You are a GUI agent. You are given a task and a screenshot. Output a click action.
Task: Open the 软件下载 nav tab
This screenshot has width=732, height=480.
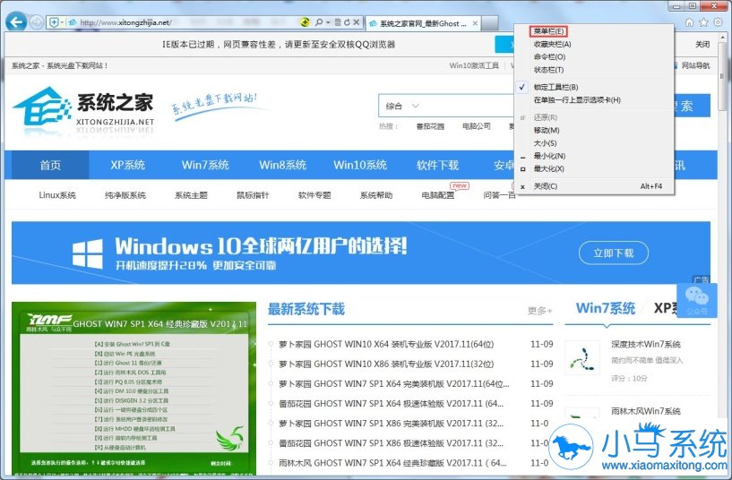click(x=437, y=165)
